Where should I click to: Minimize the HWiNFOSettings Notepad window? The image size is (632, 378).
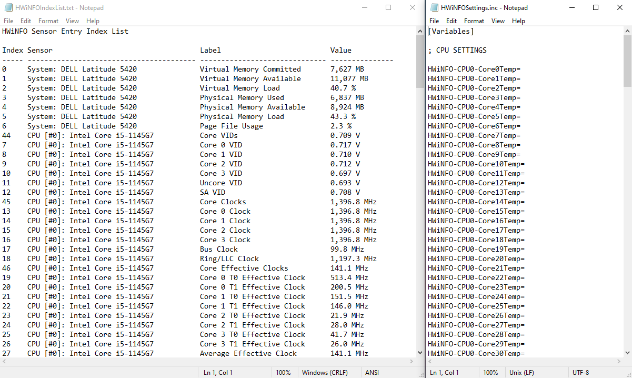(x=571, y=8)
